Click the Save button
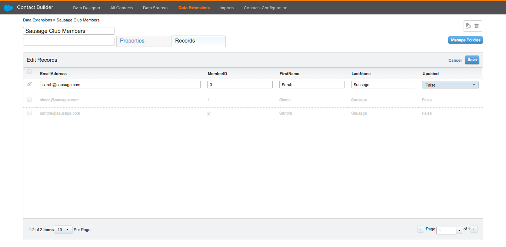Viewport: 506px width, 247px height. (472, 60)
